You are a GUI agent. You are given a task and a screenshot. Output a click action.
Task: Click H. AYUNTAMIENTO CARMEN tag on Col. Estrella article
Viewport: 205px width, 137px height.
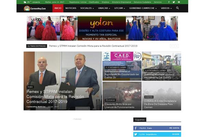coord(155,71)
